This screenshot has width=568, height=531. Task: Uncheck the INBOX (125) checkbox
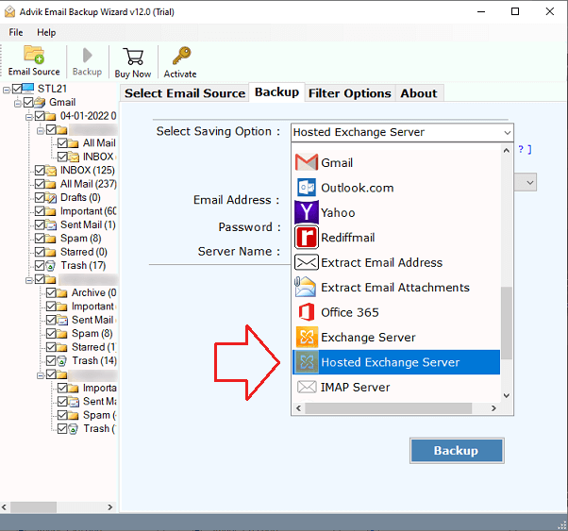click(x=40, y=171)
